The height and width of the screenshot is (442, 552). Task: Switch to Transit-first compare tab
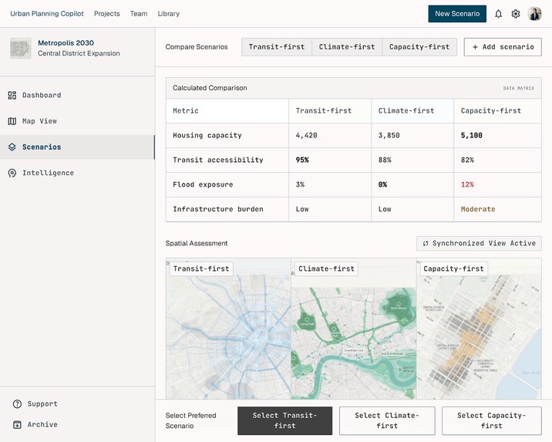click(277, 47)
